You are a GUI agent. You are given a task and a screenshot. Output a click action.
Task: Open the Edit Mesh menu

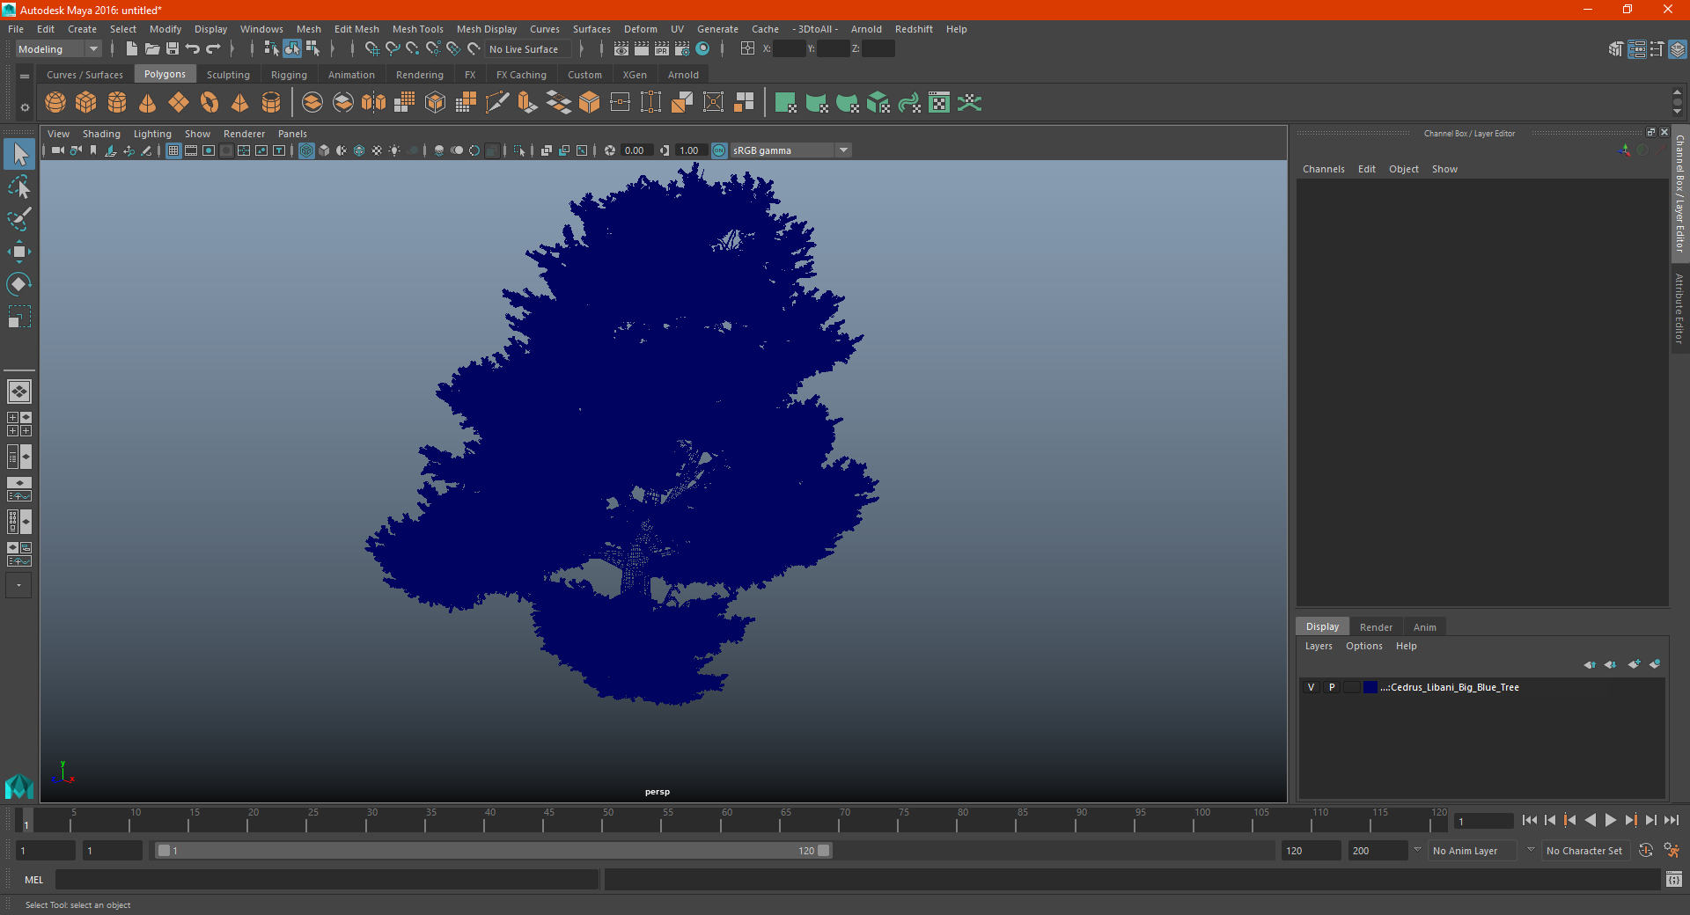click(356, 29)
